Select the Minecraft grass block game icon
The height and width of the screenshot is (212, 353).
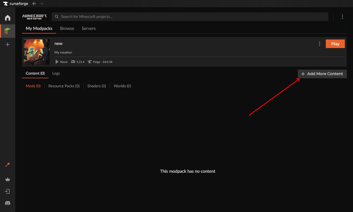8,31
